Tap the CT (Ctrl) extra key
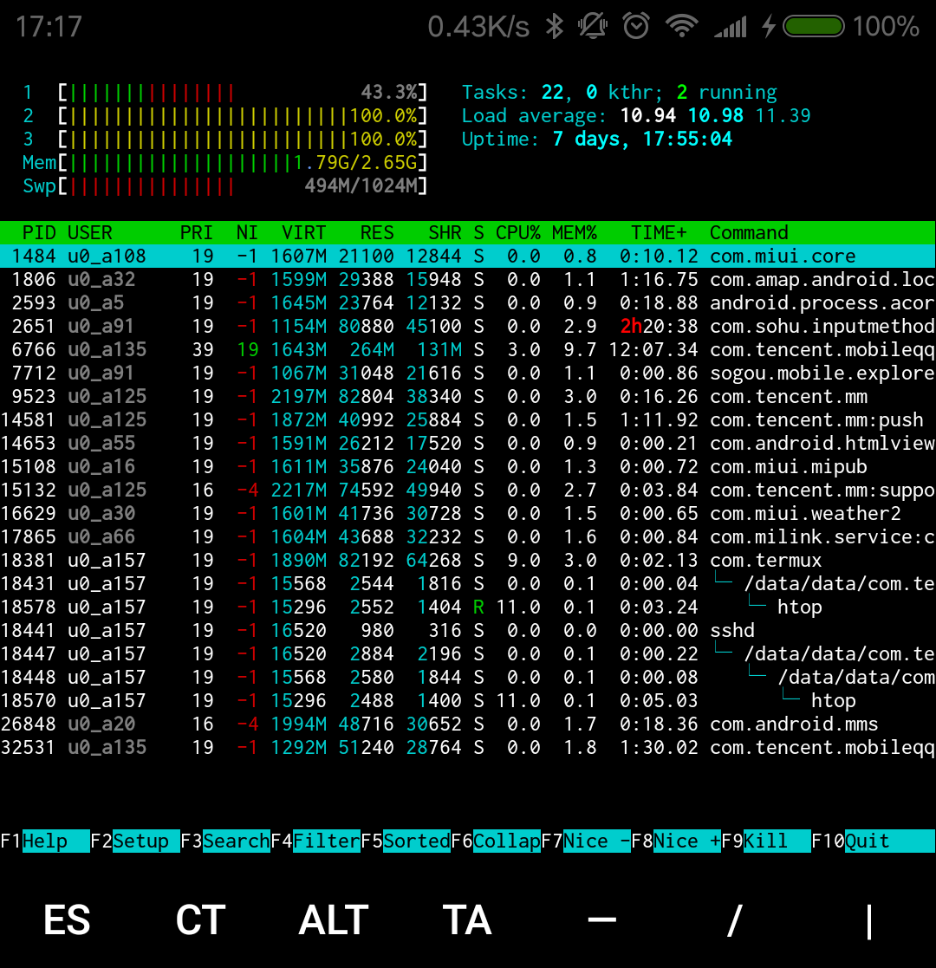Image resolution: width=936 pixels, height=968 pixels. 201,919
